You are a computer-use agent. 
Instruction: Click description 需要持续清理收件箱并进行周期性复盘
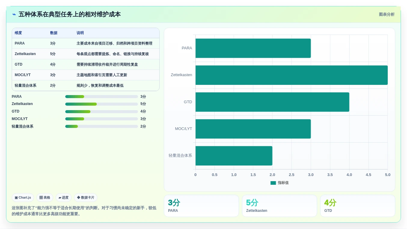coord(107,64)
